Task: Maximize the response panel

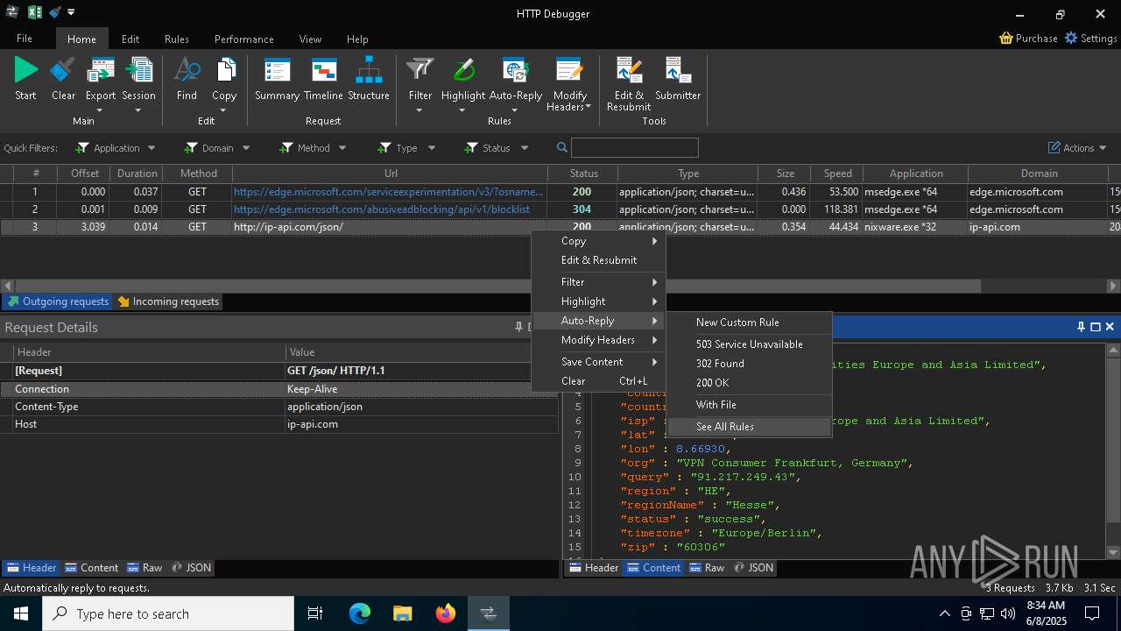Action: point(1096,327)
